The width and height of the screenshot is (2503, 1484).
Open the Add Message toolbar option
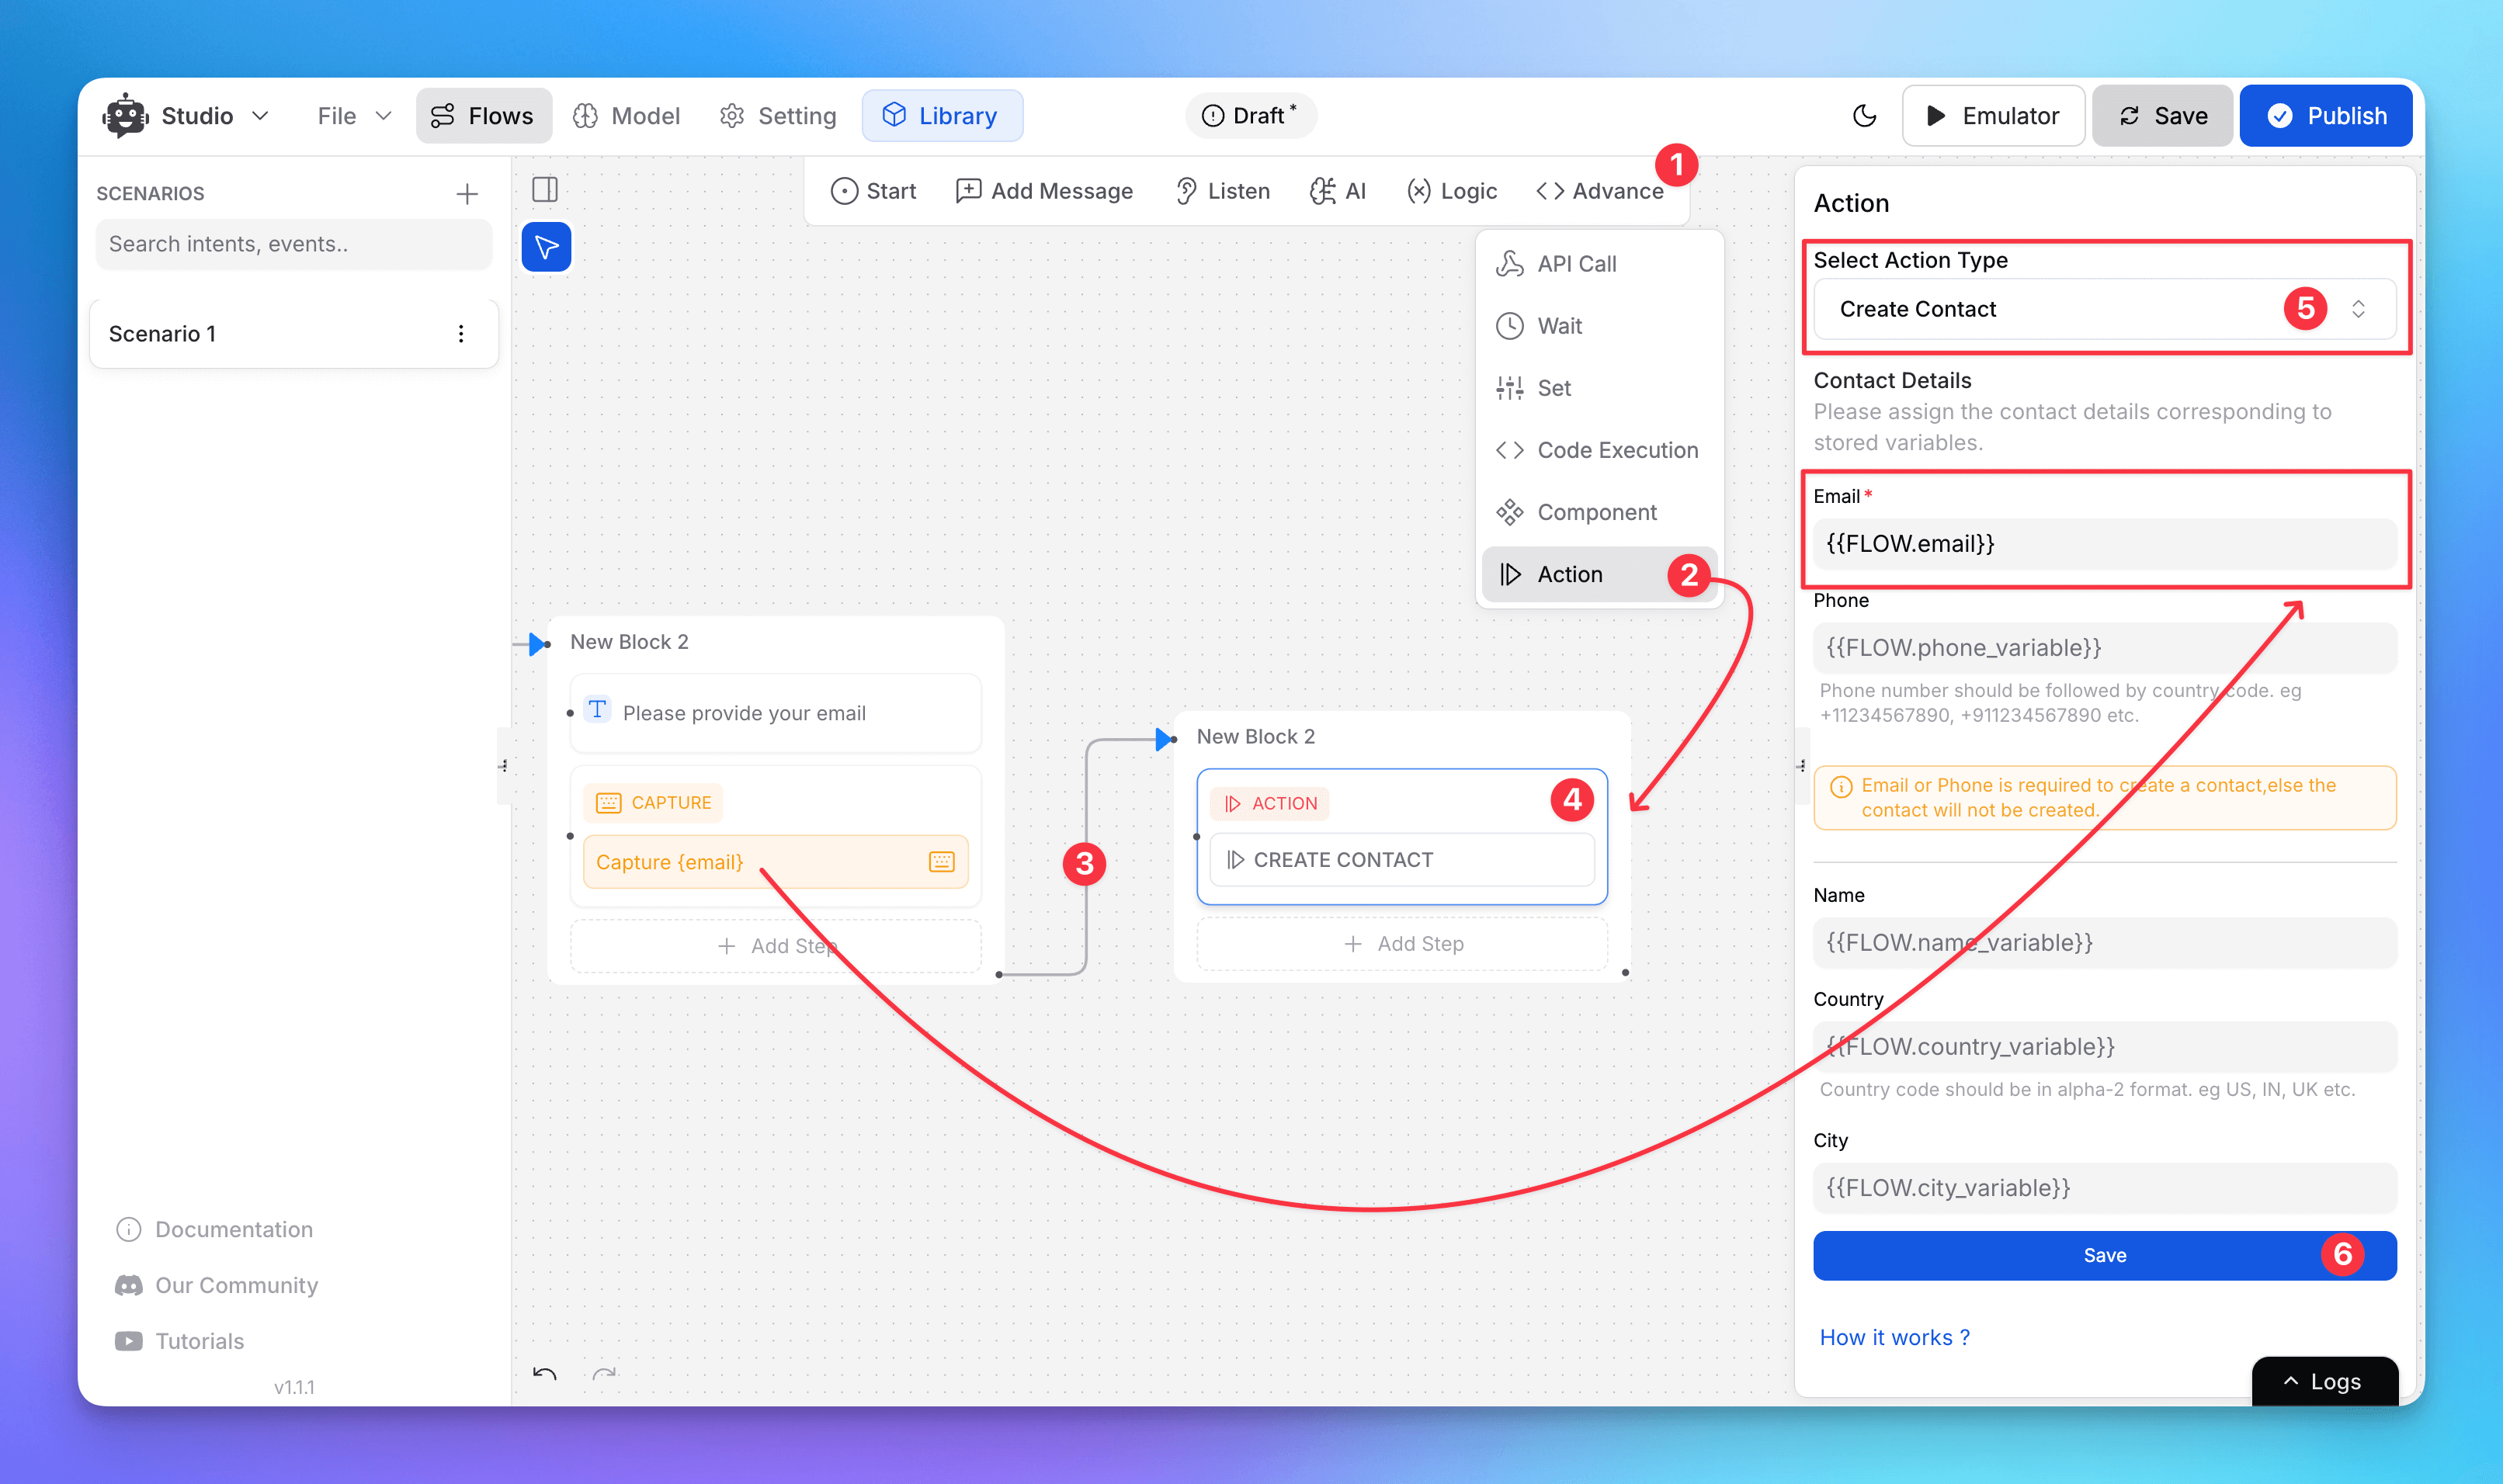point(1044,191)
